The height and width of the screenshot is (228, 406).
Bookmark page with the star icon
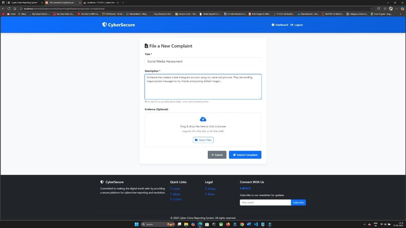pos(372,9)
